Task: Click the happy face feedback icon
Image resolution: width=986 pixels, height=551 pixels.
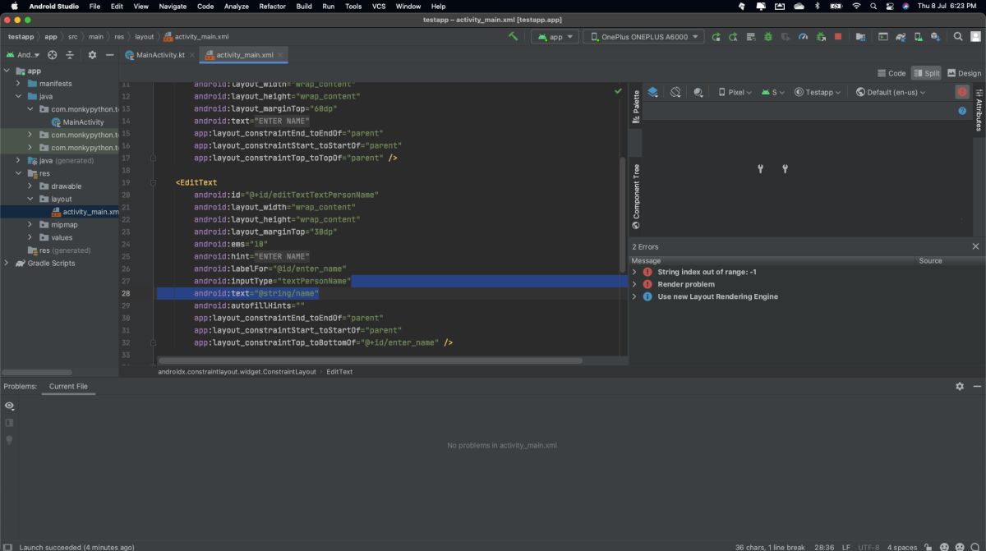Action: 945,547
